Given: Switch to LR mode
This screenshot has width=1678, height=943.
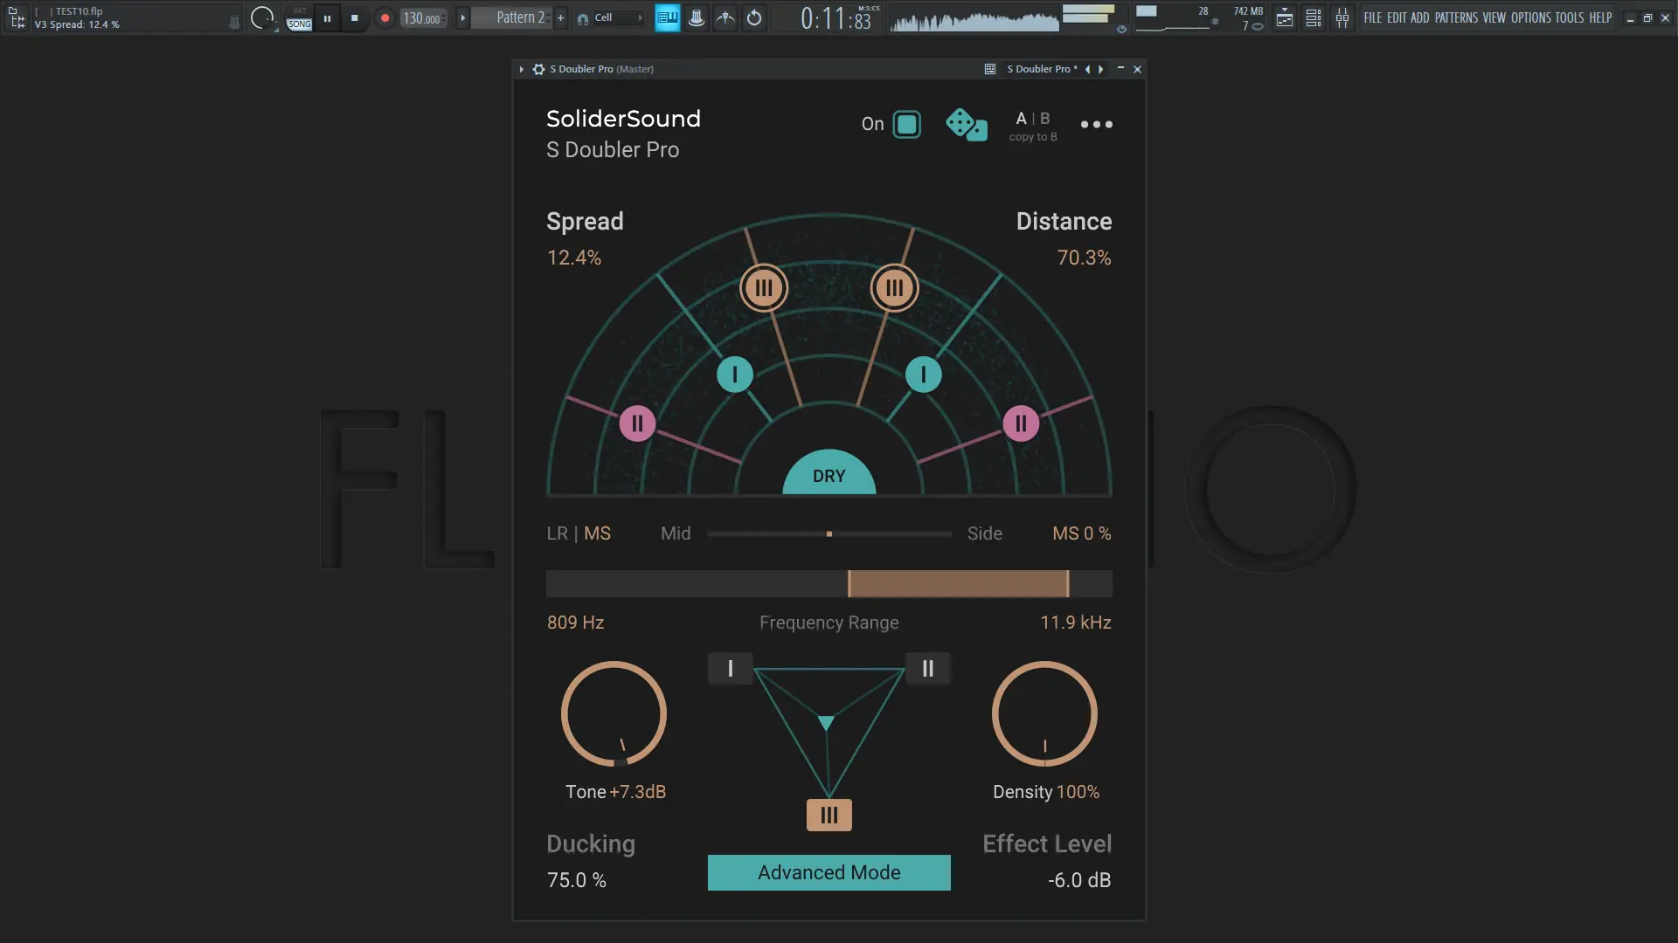Looking at the screenshot, I should pyautogui.click(x=557, y=533).
